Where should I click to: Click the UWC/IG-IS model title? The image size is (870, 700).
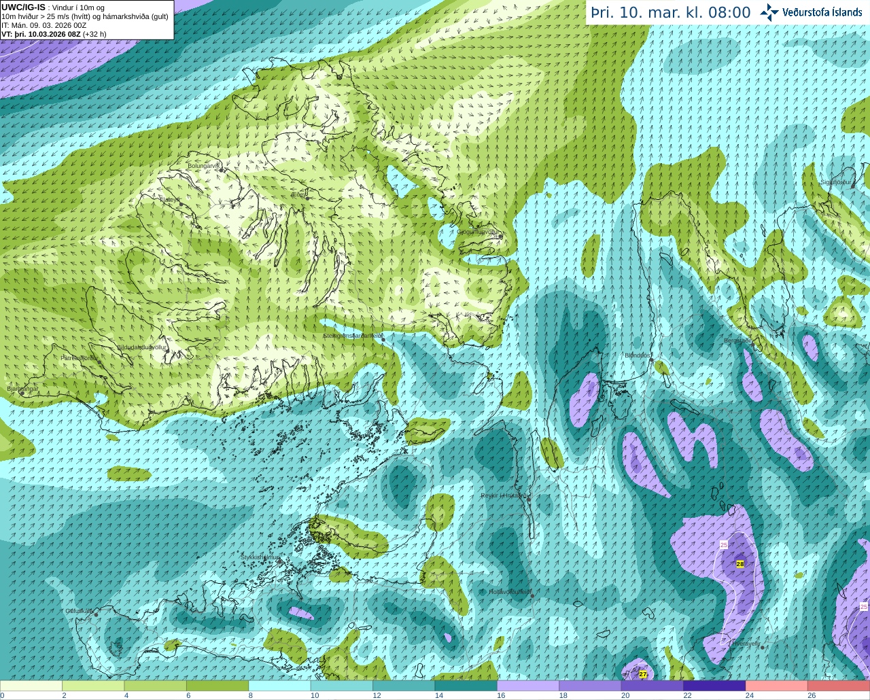click(x=23, y=7)
